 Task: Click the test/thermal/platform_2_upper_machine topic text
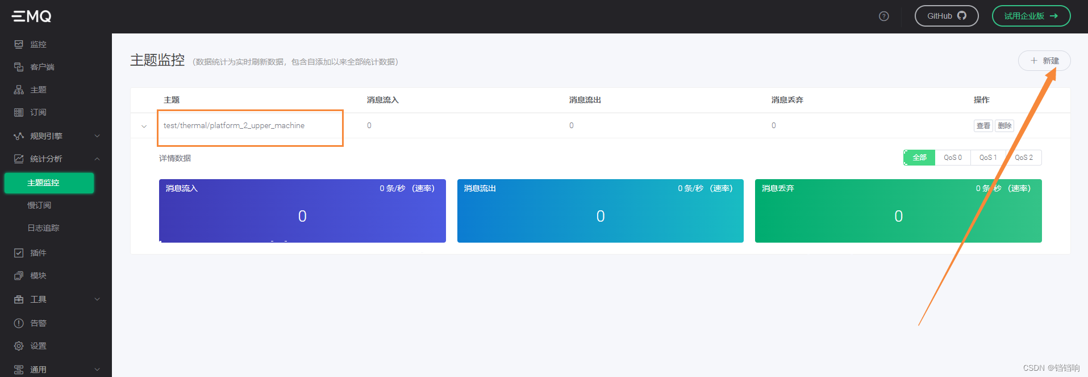tap(234, 126)
